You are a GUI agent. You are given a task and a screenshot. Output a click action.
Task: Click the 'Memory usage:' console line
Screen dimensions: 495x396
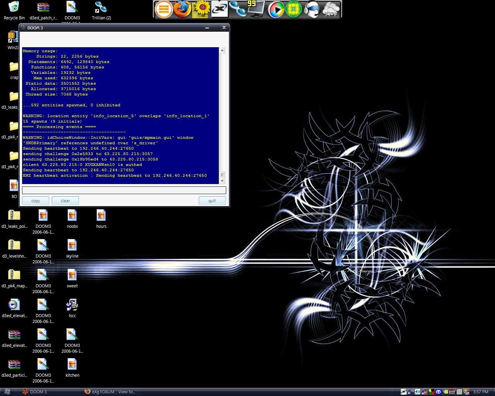pos(40,51)
